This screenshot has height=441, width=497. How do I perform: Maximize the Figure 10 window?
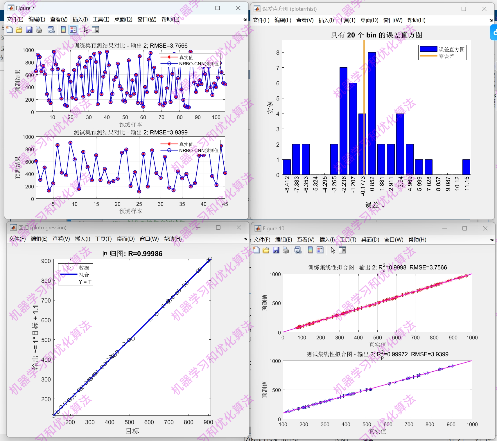point(464,228)
